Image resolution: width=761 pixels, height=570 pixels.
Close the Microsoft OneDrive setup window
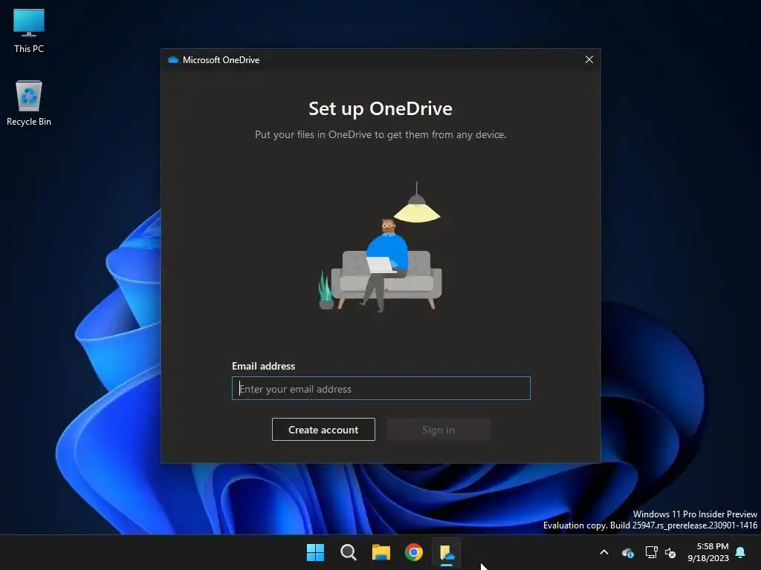(x=589, y=59)
